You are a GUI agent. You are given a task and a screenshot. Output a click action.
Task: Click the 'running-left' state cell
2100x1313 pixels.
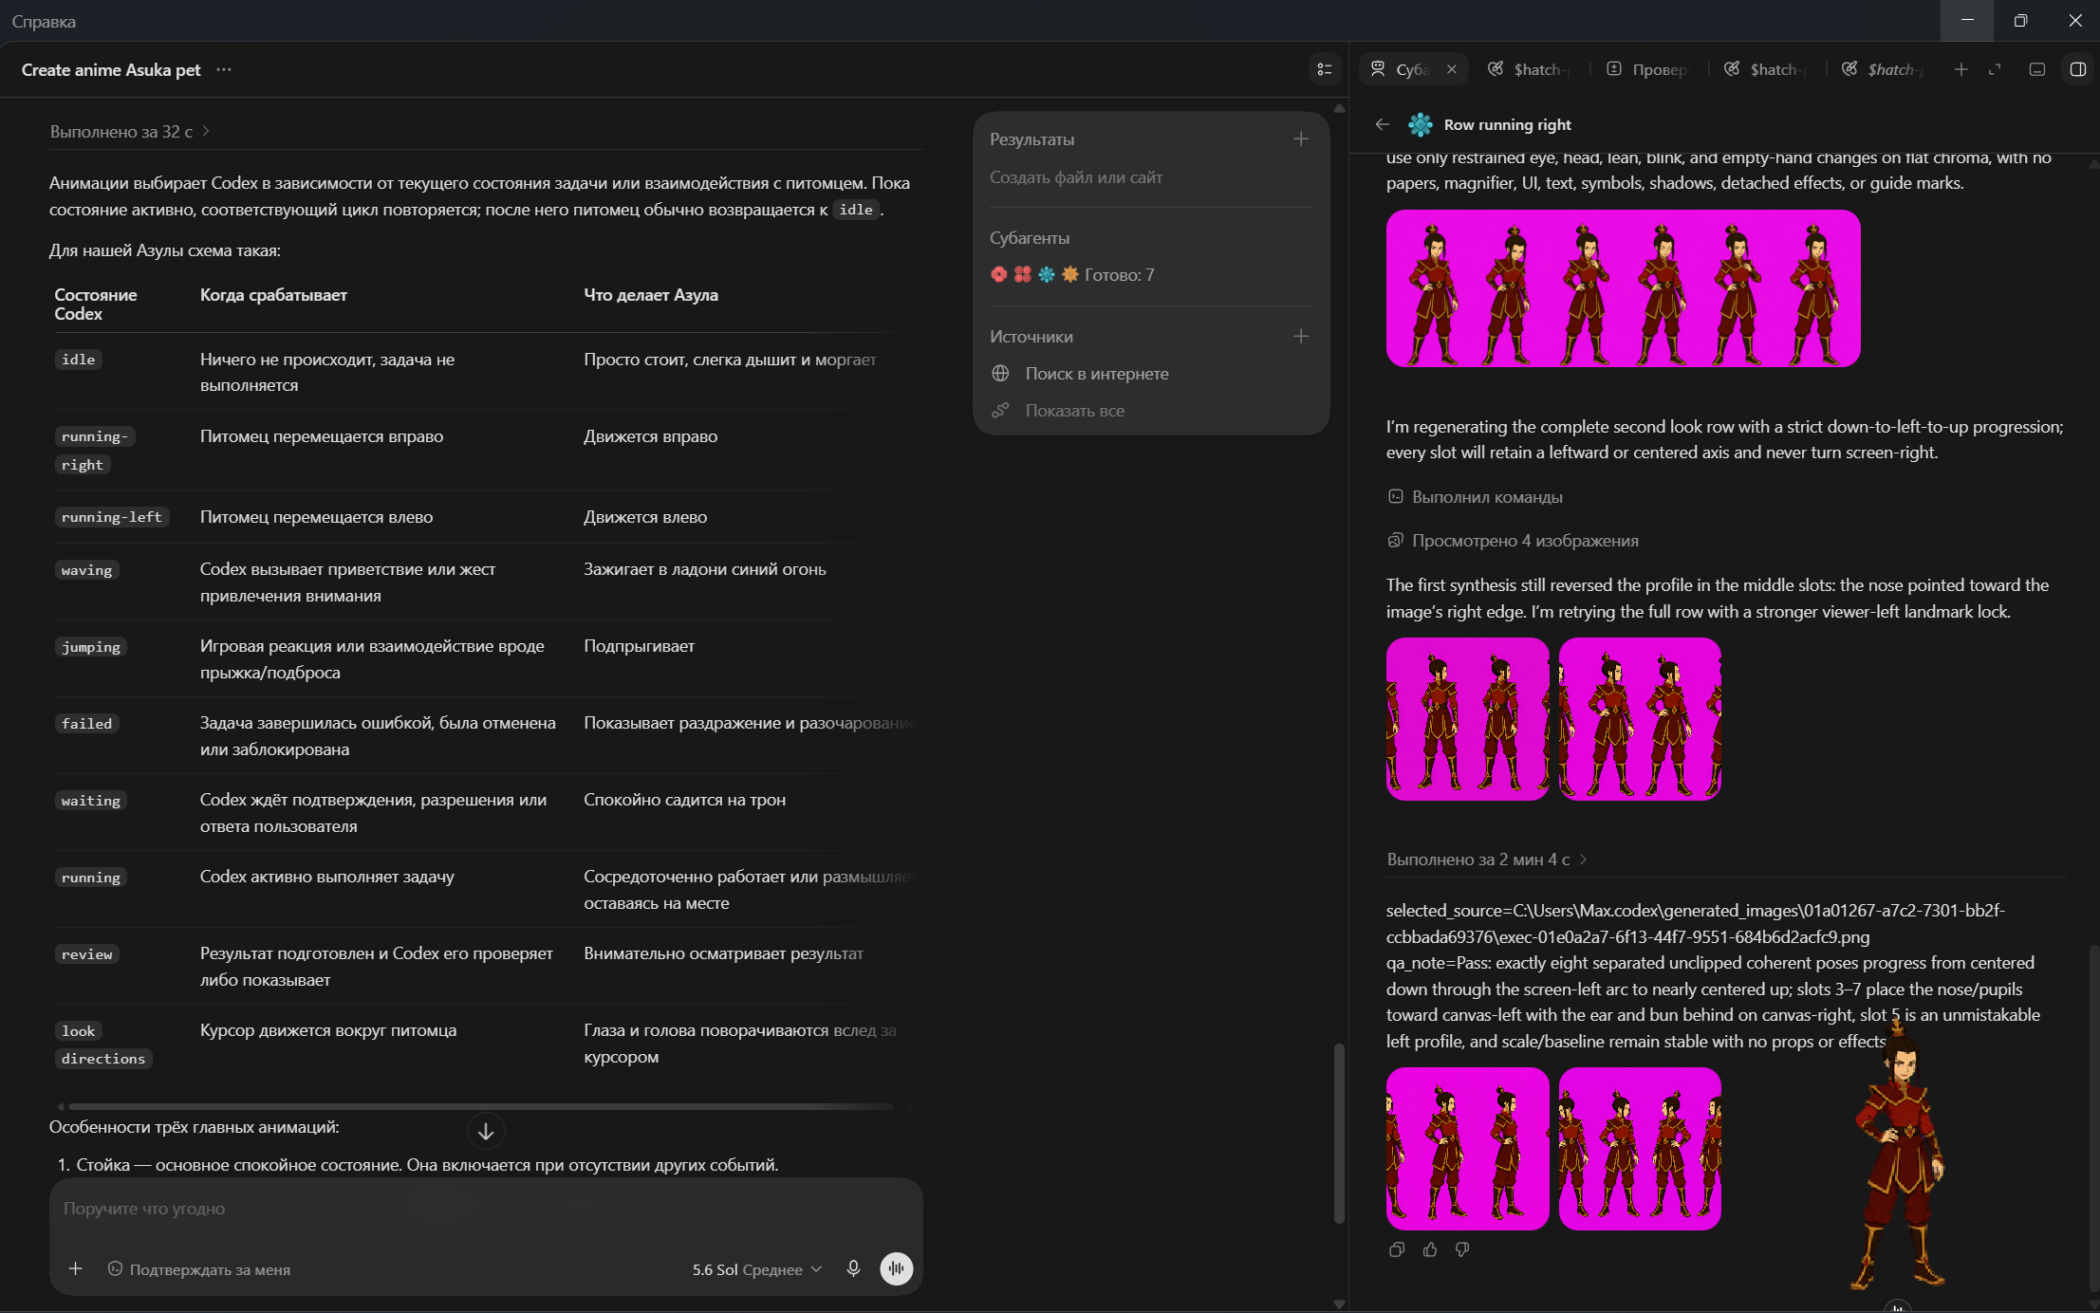pos(112,517)
